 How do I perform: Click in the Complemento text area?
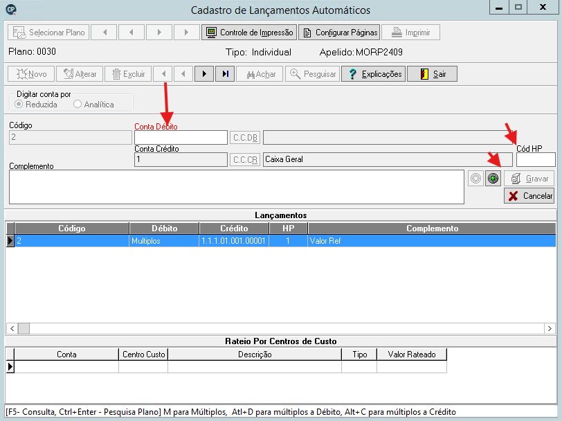click(x=237, y=187)
